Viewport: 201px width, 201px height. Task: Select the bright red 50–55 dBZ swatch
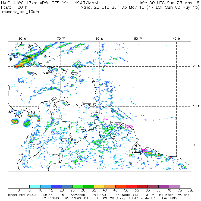[131, 187]
